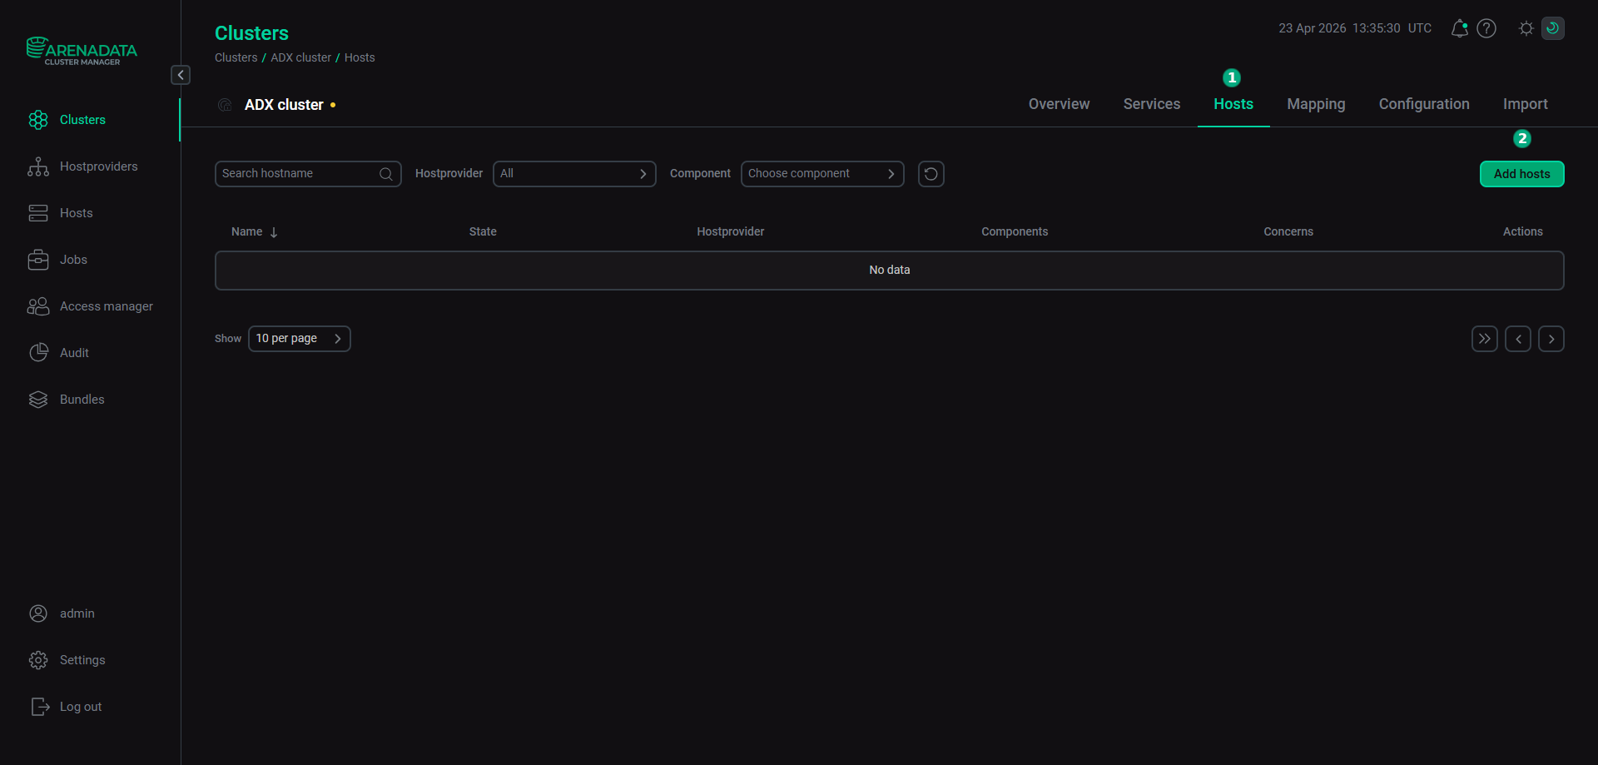Click the Hosts server-stack icon
Viewport: 1598px width, 765px height.
pos(38,213)
